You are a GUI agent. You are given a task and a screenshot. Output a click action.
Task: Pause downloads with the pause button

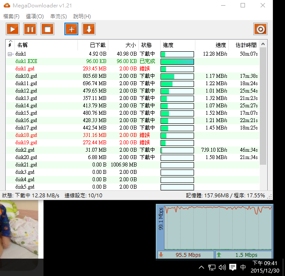[x=30, y=29]
